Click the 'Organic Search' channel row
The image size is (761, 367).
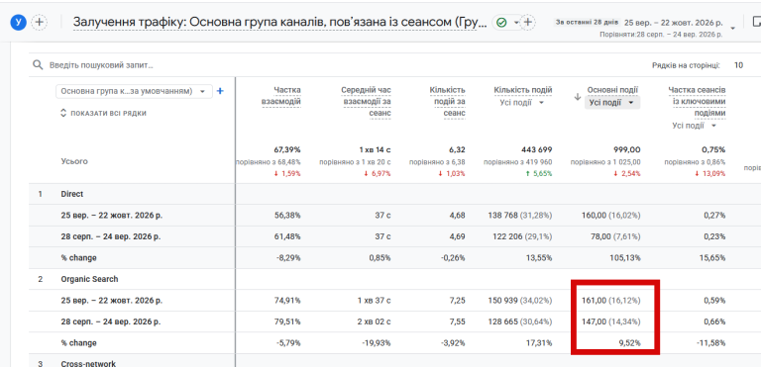point(89,279)
